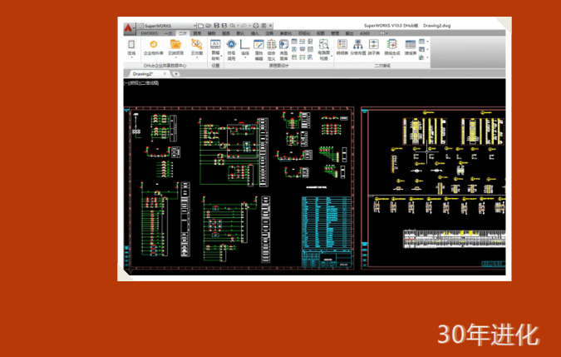Open the 插入 ribbon tab
The height and width of the screenshot is (357, 561).
pos(255,33)
